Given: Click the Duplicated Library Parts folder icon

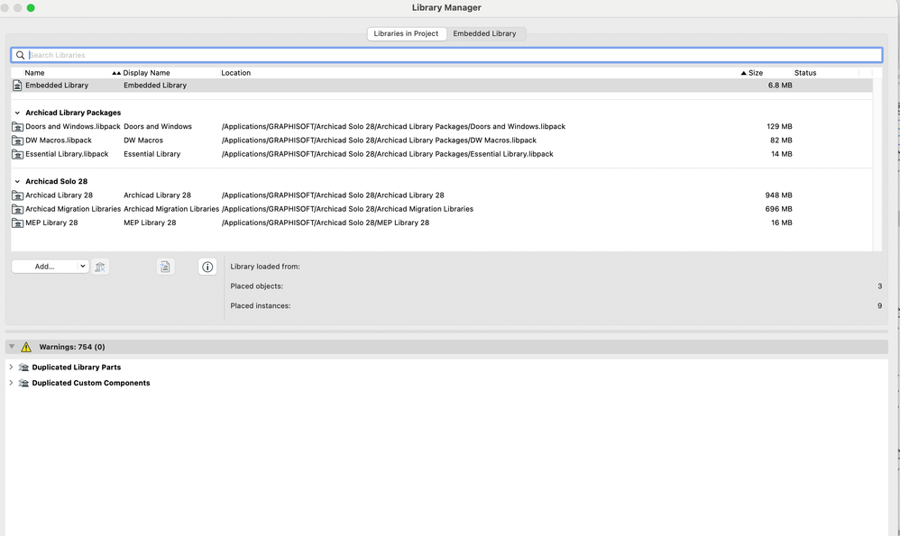Looking at the screenshot, I should tap(23, 367).
